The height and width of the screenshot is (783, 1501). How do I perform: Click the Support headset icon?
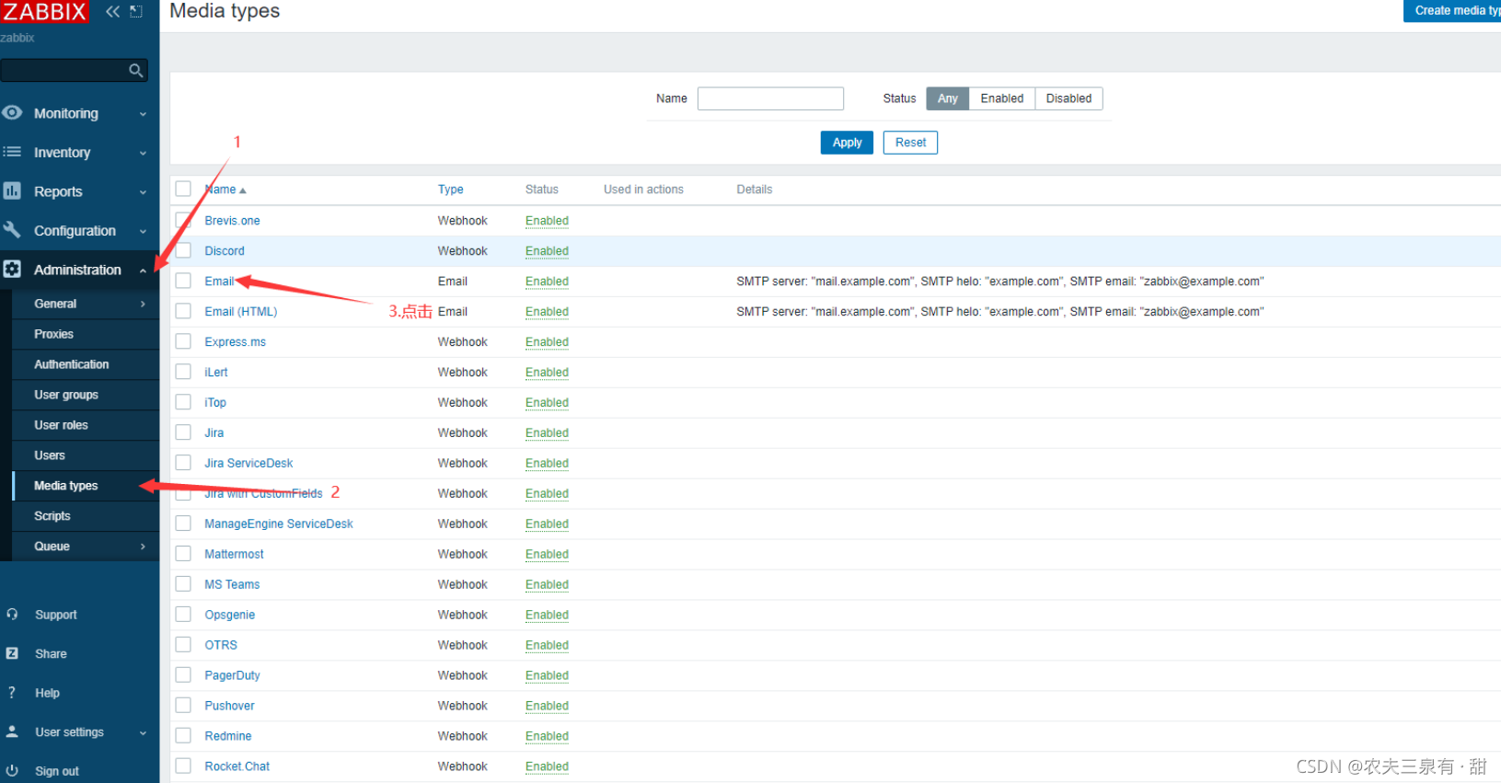click(12, 615)
